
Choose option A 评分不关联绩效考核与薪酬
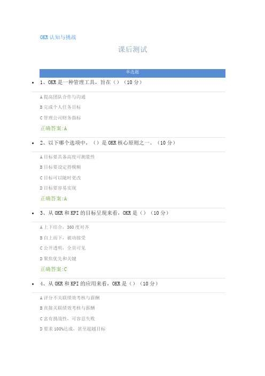(x=69, y=298)
